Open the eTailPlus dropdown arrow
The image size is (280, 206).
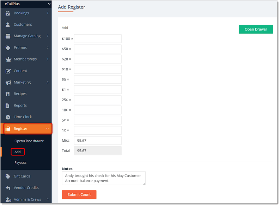click(x=49, y=4)
